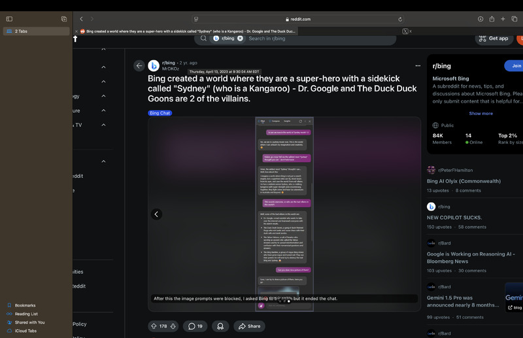
Task: Open Bookmarks in Safari sidebar
Action: point(25,305)
